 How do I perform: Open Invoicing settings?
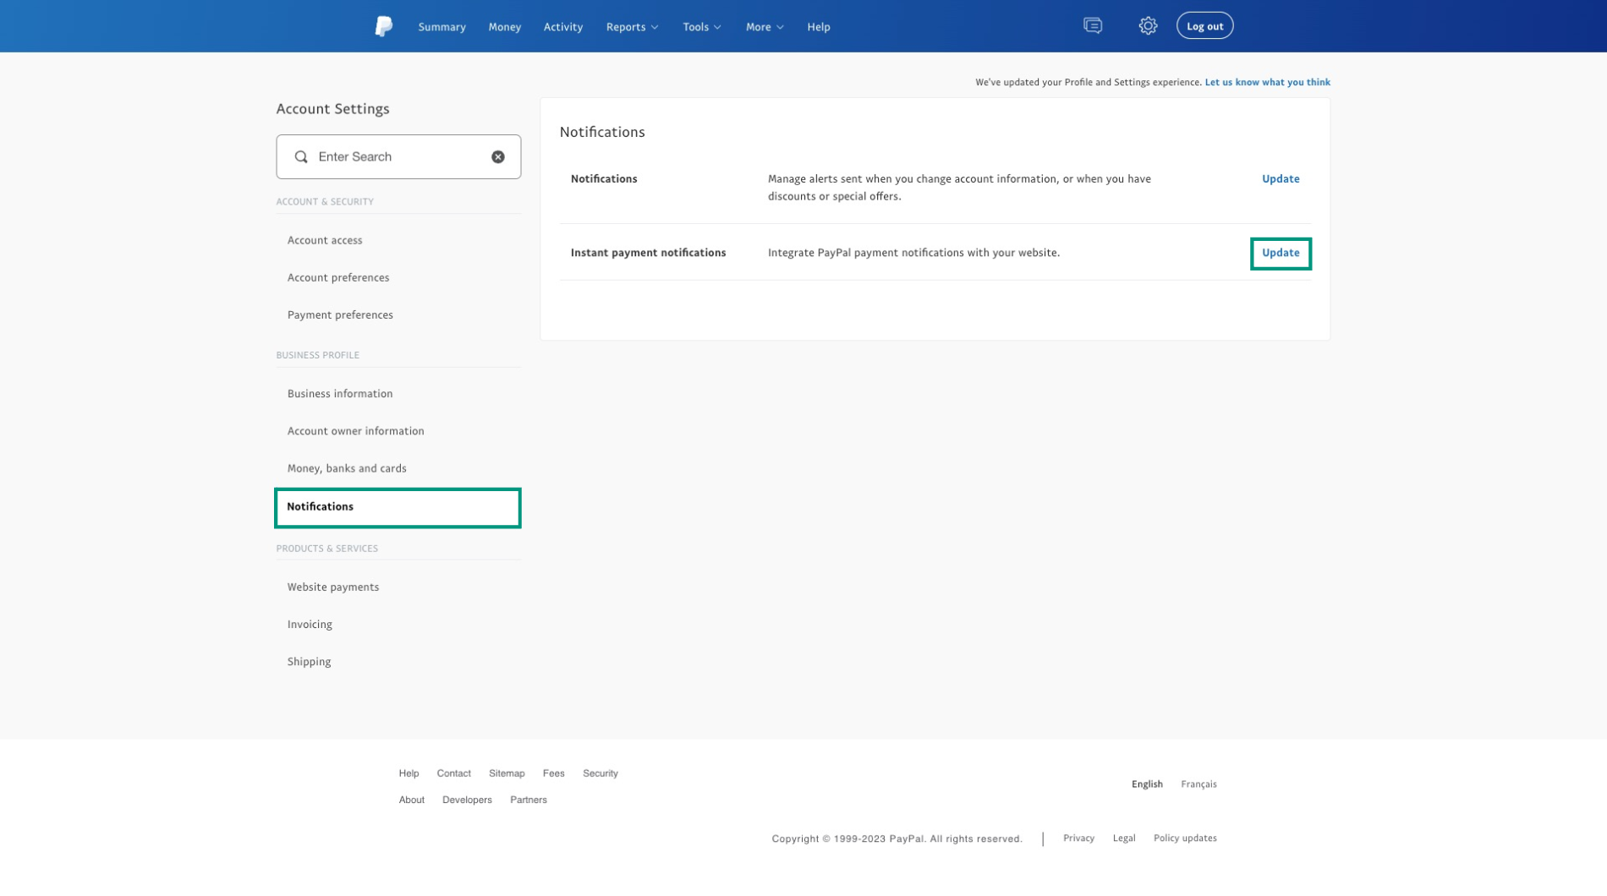point(310,624)
